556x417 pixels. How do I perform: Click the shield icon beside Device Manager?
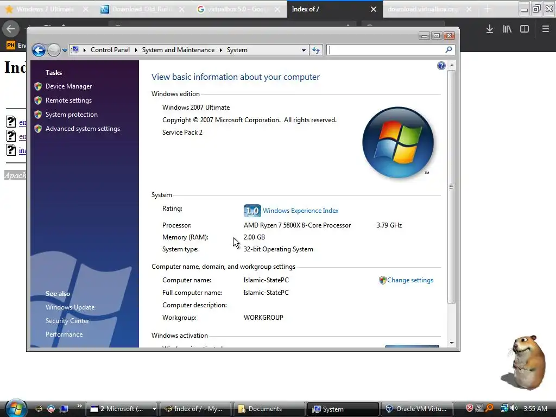[x=38, y=86]
